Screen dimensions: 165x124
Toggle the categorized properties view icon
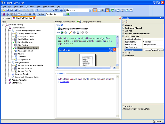(x=123, y=22)
